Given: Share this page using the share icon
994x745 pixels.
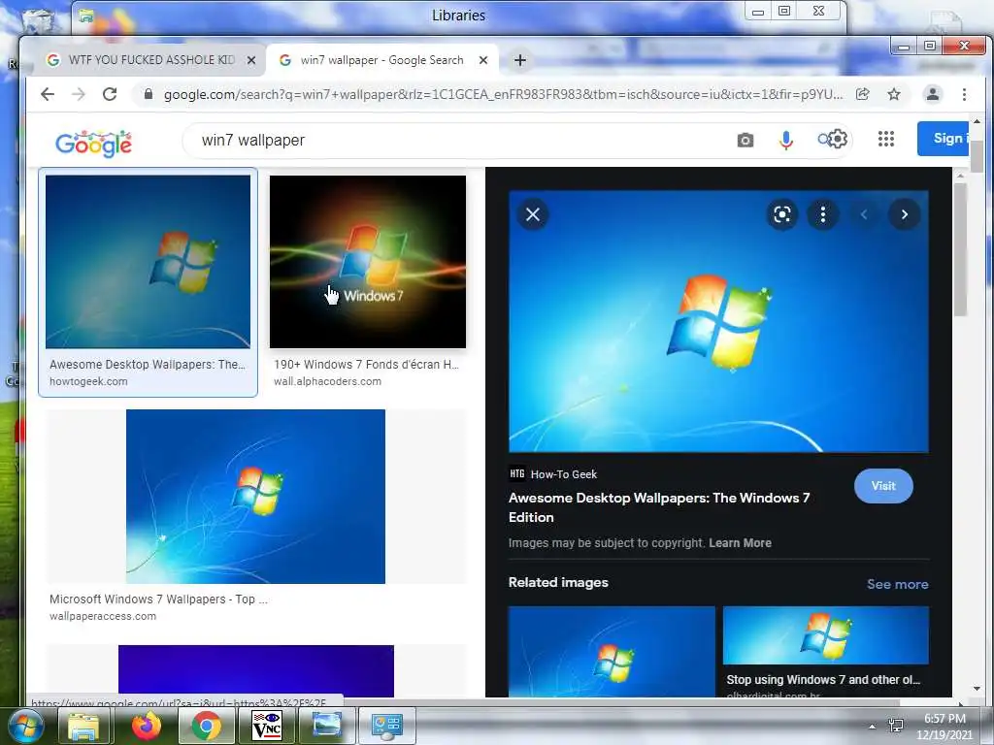Looking at the screenshot, I should point(863,94).
